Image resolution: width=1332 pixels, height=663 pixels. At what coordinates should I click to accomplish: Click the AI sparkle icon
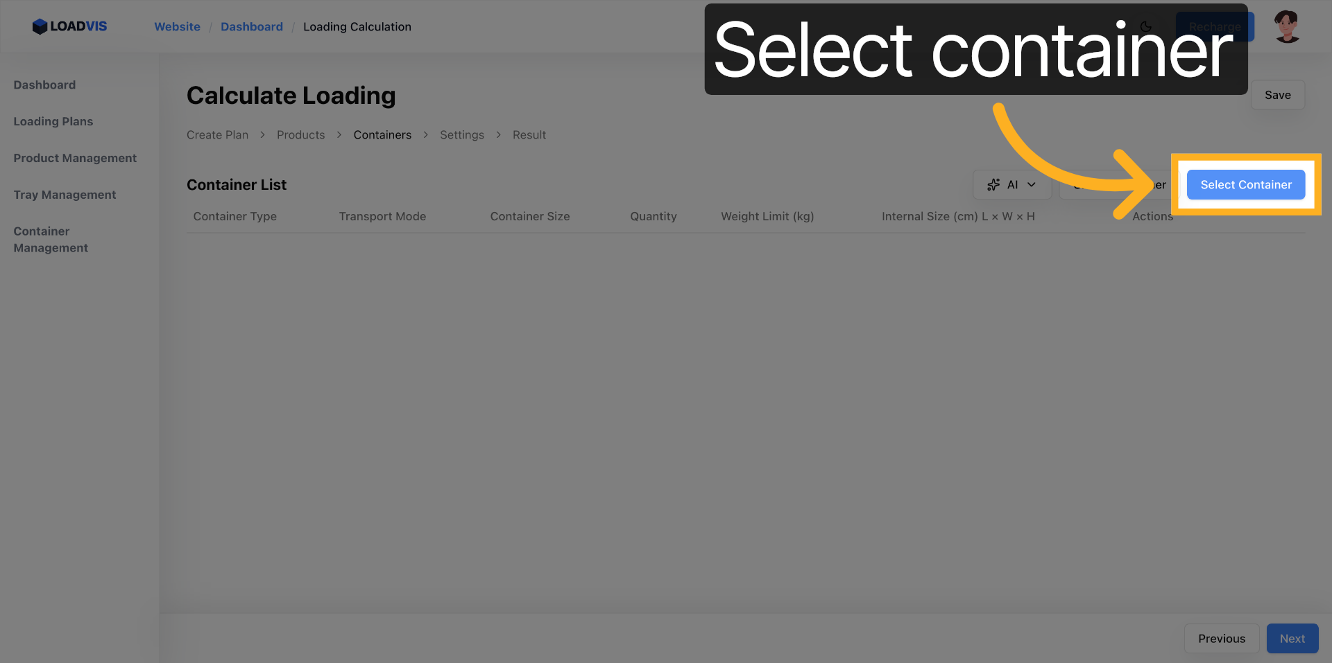(x=993, y=184)
